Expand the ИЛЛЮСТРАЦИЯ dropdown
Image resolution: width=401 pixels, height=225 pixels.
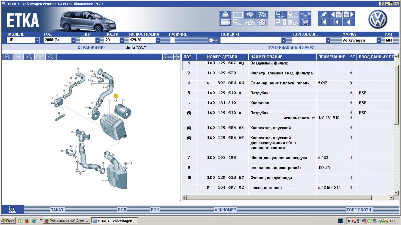point(158,40)
